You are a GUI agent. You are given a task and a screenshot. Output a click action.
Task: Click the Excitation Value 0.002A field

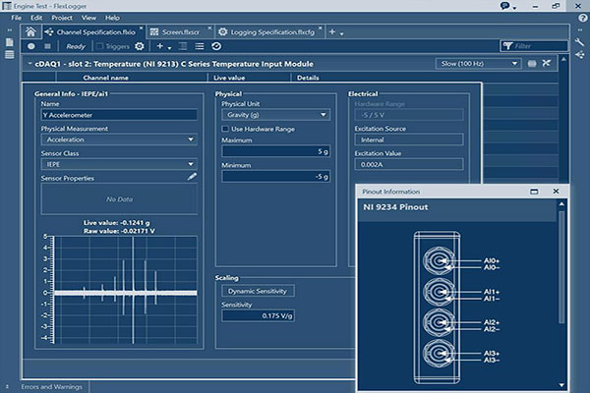(409, 164)
